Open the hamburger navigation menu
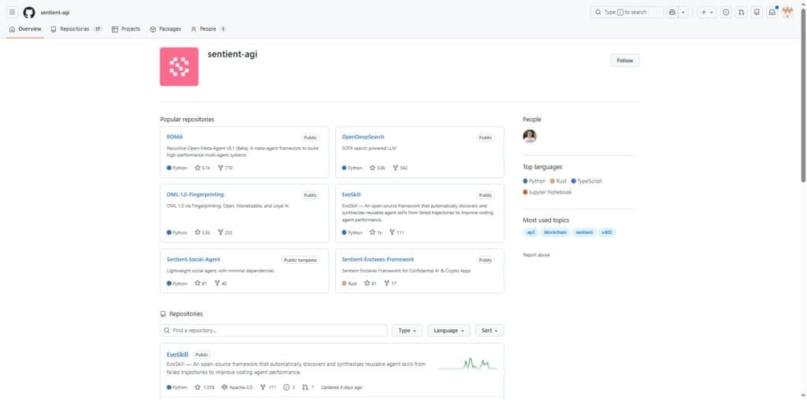807x400 pixels. 13,13
